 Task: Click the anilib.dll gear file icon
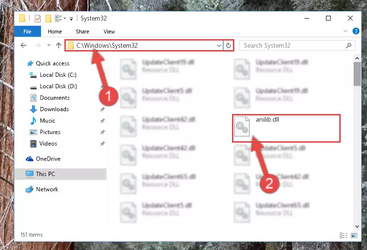pyautogui.click(x=242, y=126)
